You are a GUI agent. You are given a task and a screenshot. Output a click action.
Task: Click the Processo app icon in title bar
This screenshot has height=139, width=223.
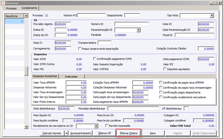click(x=3, y=3)
